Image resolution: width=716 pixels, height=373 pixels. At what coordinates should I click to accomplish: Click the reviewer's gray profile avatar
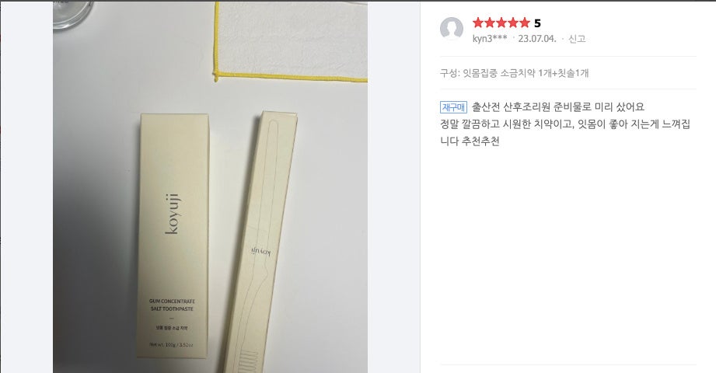[x=452, y=30]
